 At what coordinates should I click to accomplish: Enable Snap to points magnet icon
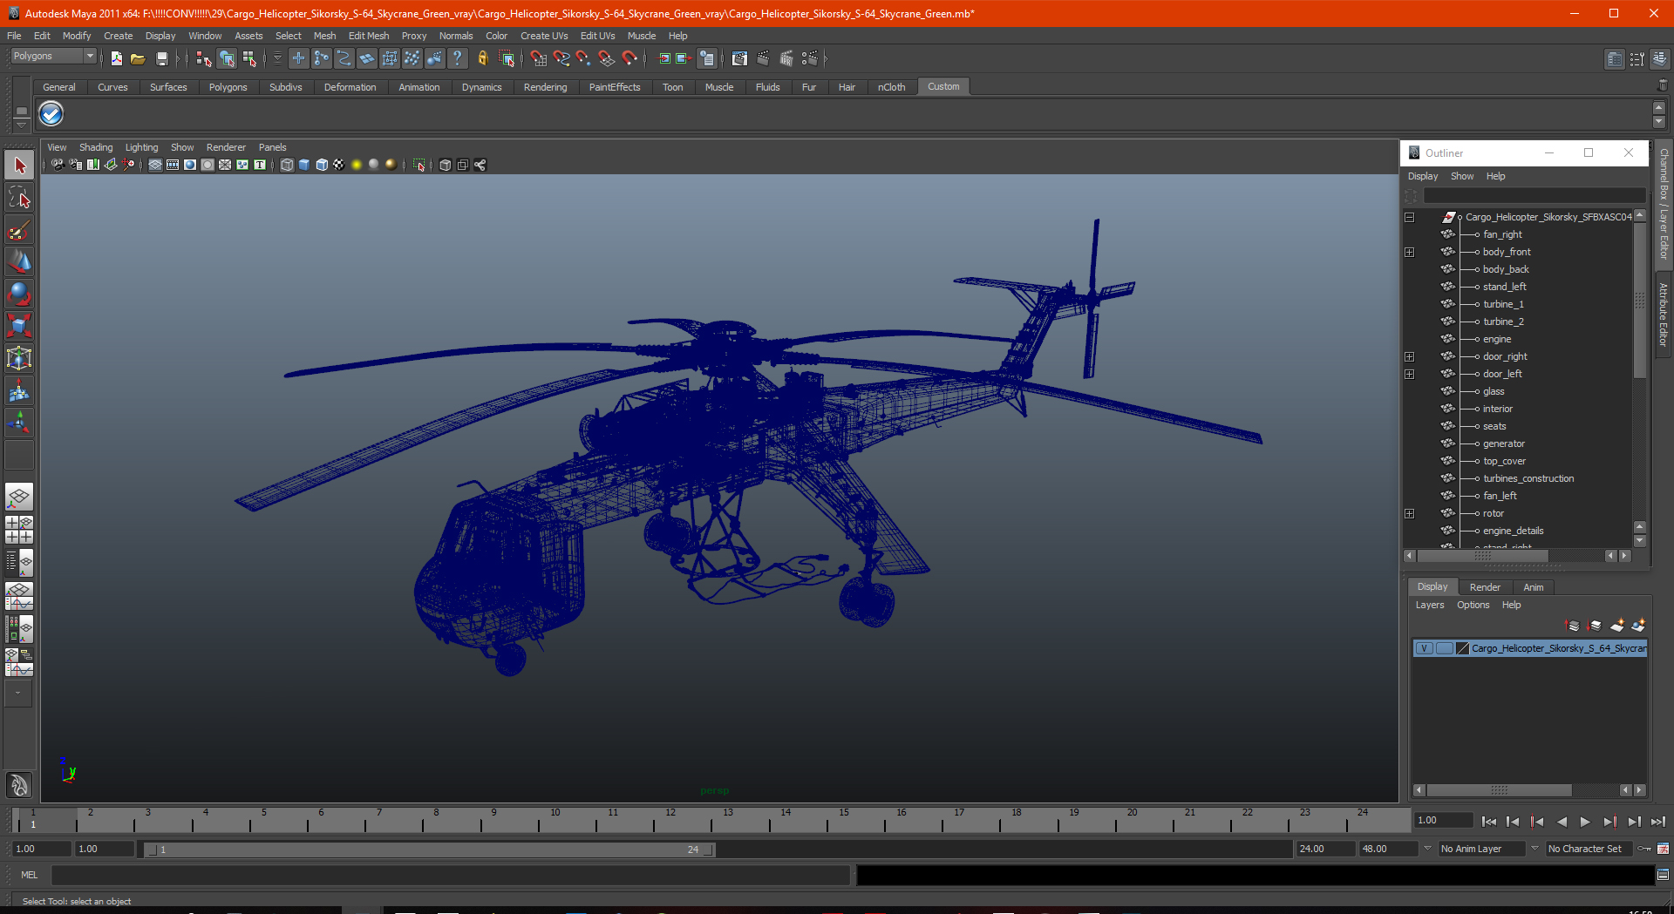point(583,58)
